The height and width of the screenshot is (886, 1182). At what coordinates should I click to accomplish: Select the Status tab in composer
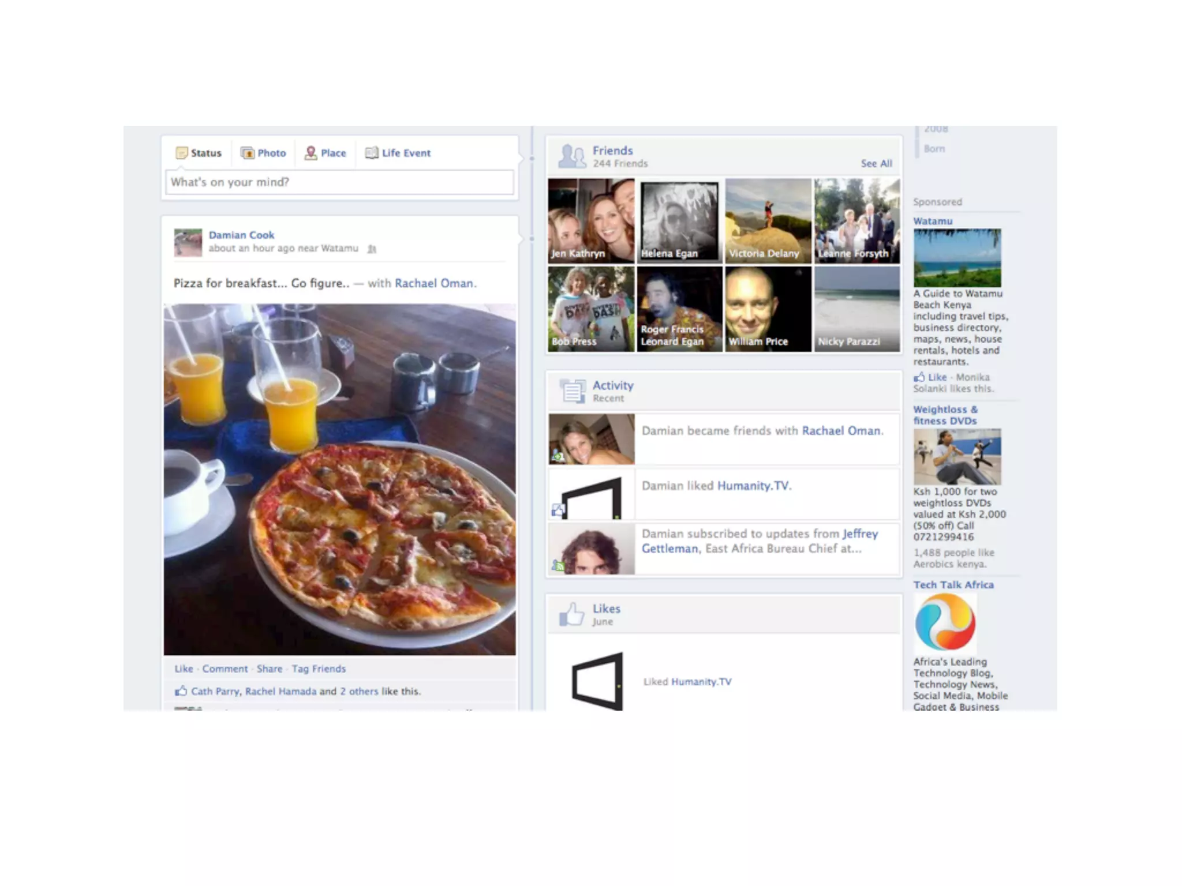click(199, 153)
